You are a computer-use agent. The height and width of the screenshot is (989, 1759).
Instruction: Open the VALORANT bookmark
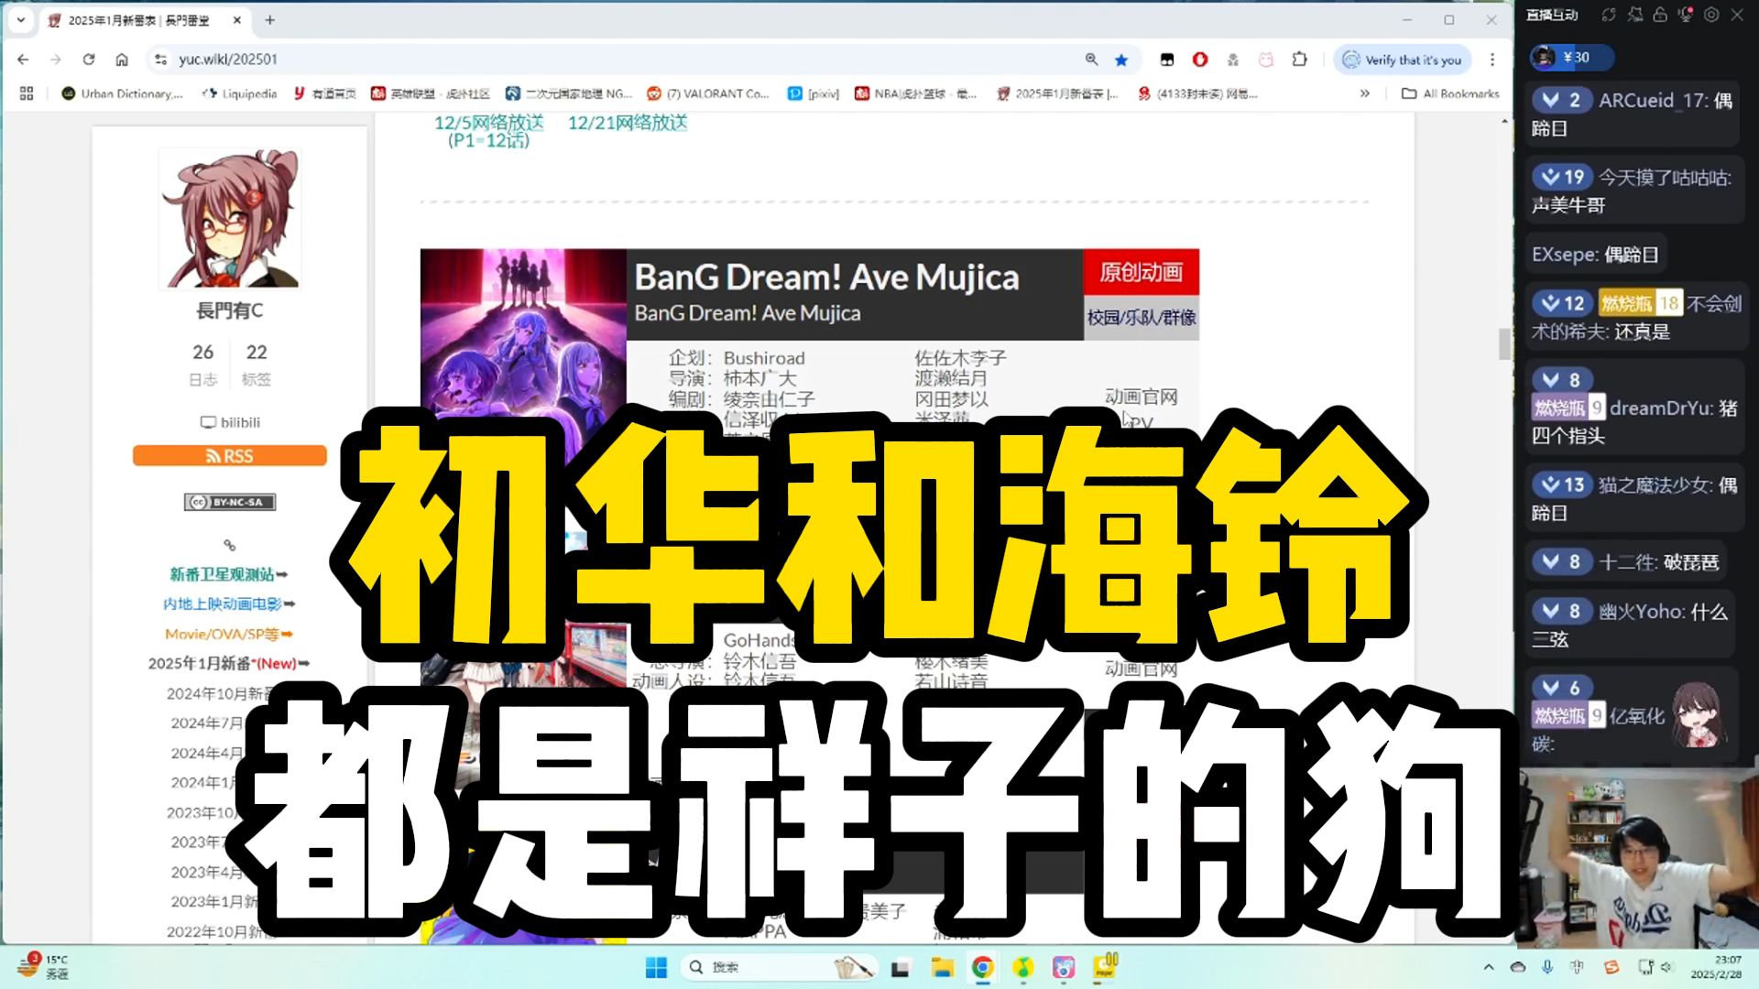pyautogui.click(x=708, y=93)
